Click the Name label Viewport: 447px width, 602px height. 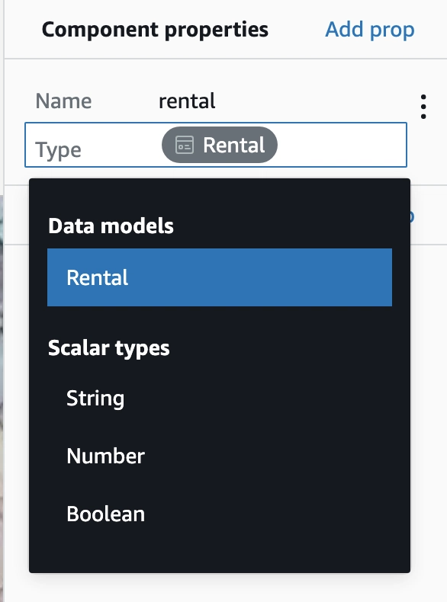tap(63, 101)
